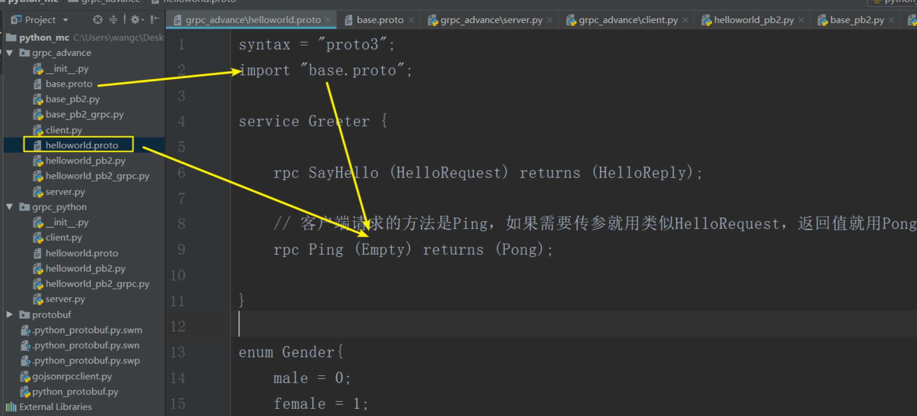Close the grpc_advance\helloworld.proto tab
This screenshot has height=416, width=917.
[328, 20]
